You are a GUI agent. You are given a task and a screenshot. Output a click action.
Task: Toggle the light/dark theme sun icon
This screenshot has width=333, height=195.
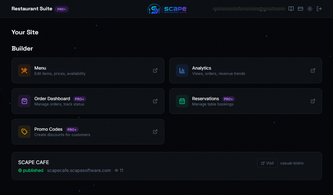310,9
